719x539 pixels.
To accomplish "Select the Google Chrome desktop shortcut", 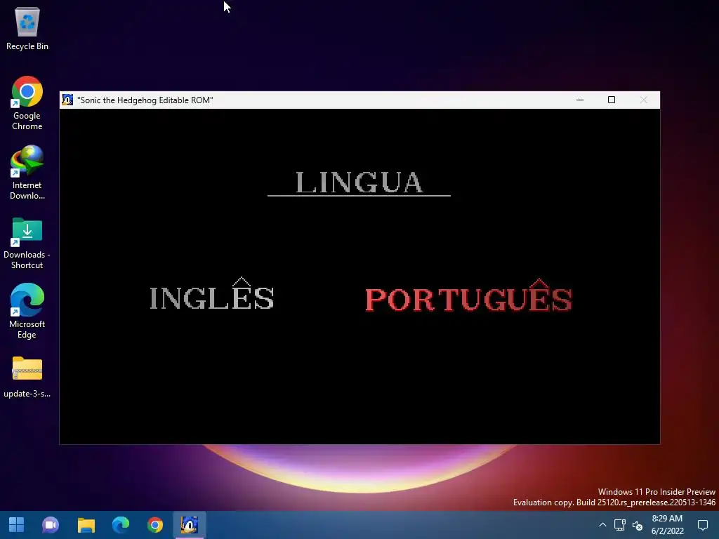I will pos(27,103).
